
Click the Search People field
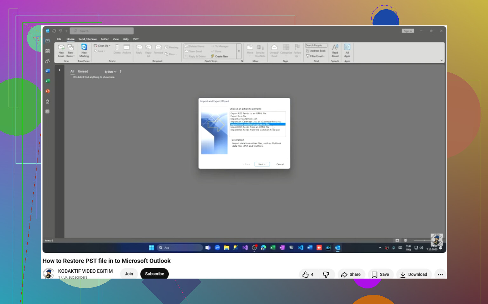316,45
